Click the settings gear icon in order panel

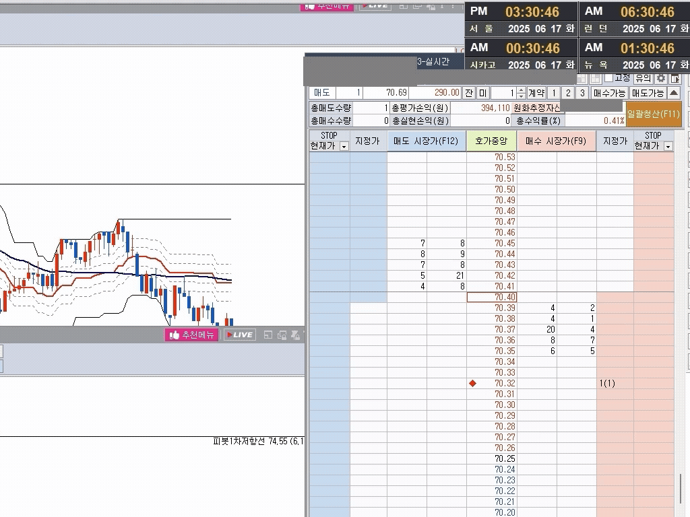661,79
